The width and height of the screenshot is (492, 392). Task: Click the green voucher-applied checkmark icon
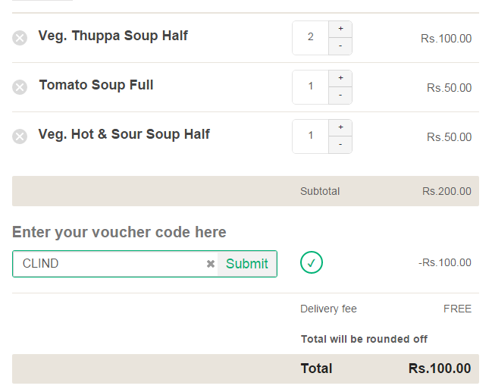[312, 262]
